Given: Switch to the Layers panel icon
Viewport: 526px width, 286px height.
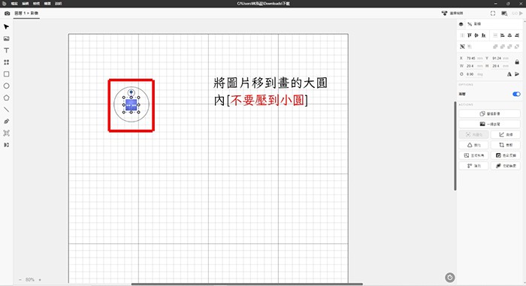Looking at the screenshot, I should (461, 24).
